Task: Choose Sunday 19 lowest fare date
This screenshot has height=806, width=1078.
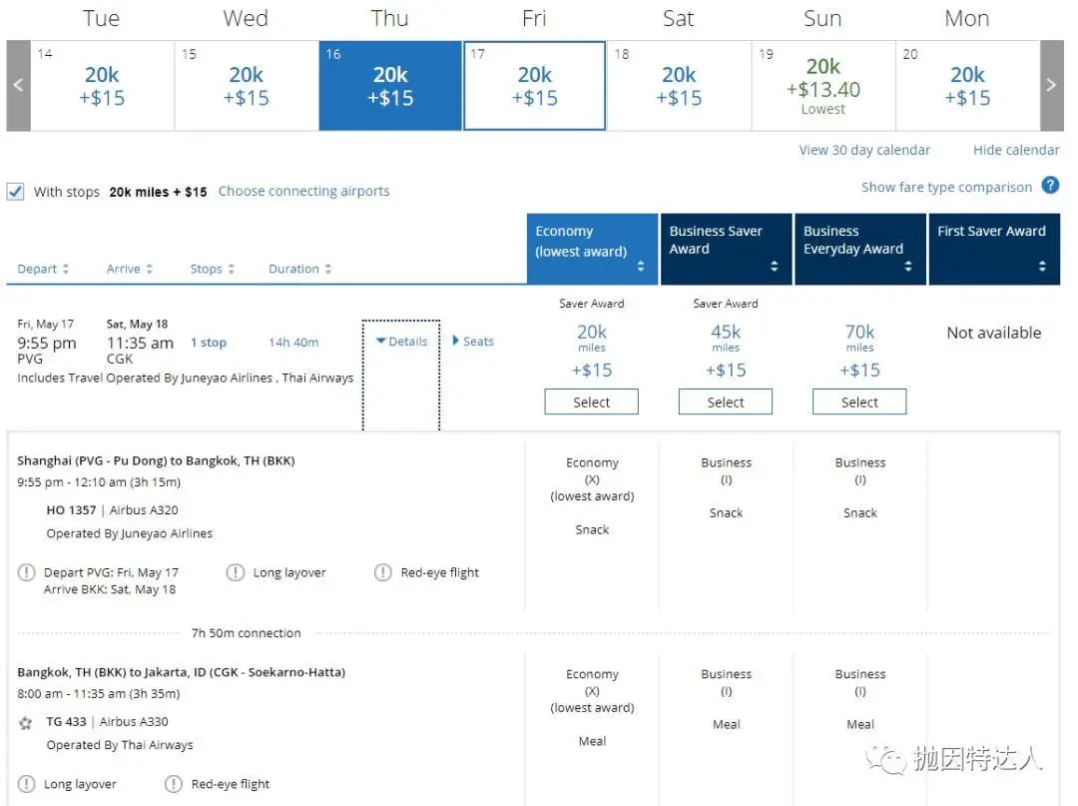Action: pyautogui.click(x=822, y=86)
